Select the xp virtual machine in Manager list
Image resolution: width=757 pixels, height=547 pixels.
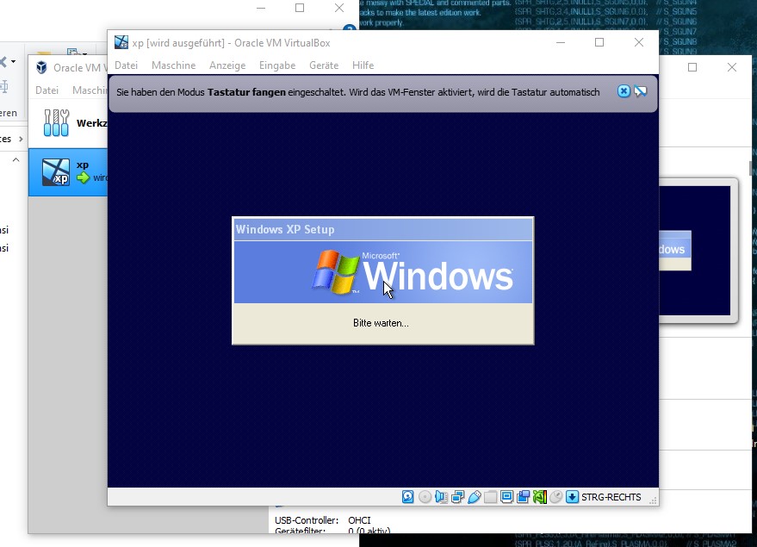pyautogui.click(x=68, y=172)
